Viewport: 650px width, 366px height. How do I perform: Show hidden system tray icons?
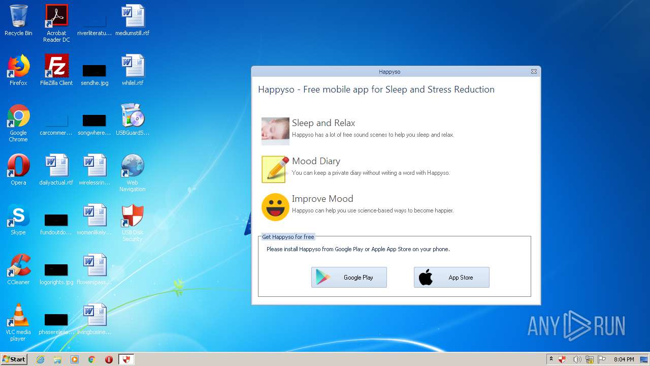click(551, 359)
